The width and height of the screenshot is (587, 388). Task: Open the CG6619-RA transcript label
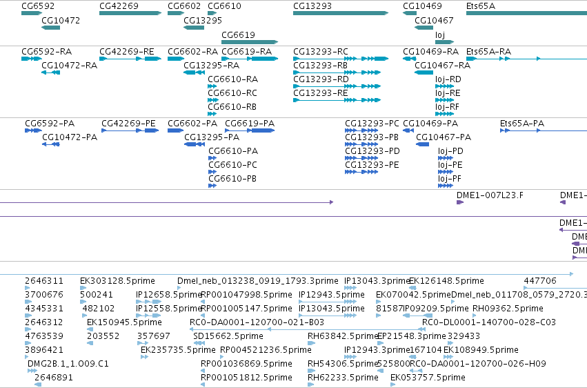coord(247,51)
